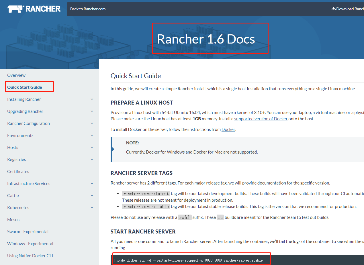Open Swarm - Experimental page
The image size is (364, 265).
28,232
